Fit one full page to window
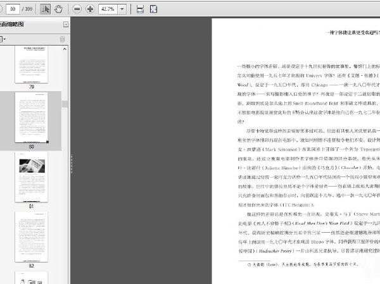Image resolution: width=380 pixels, height=284 pixels. click(x=153, y=9)
